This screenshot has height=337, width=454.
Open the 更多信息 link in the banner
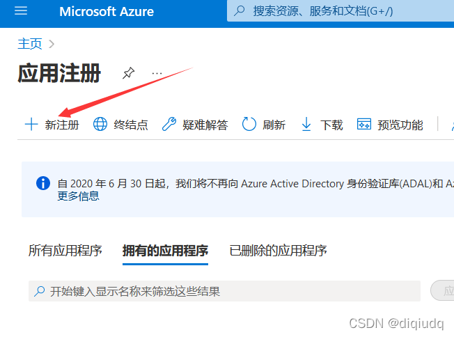(x=78, y=196)
